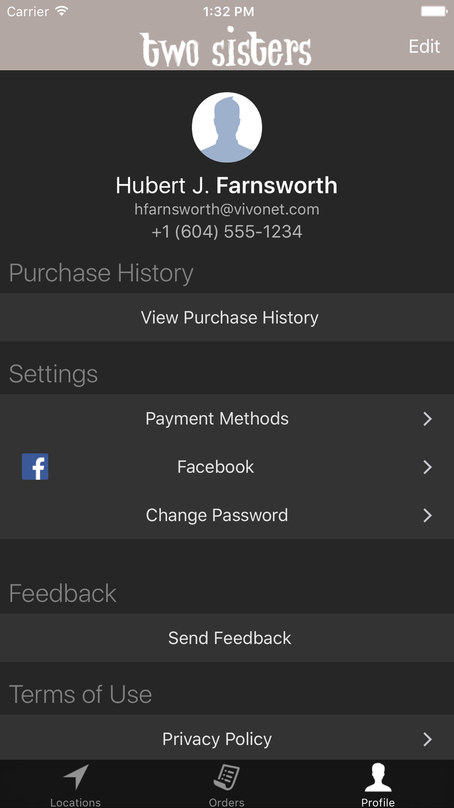Image resolution: width=454 pixels, height=808 pixels.
Task: Expand Payment Methods chevron arrow
Action: tap(427, 419)
